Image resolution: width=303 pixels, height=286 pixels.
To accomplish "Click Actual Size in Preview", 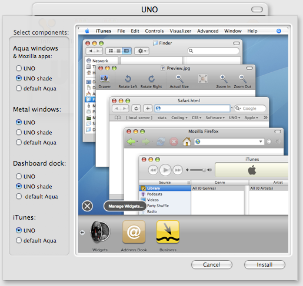I will tap(179, 81).
